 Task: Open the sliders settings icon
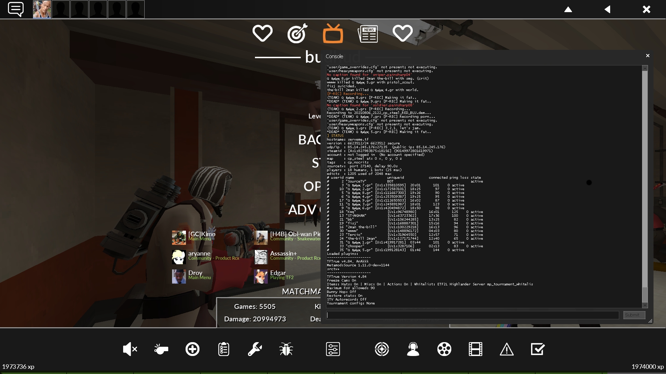click(333, 349)
